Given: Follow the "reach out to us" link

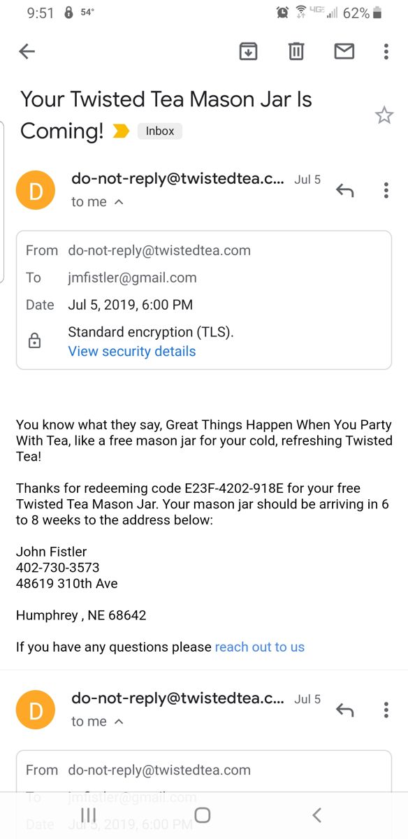Looking at the screenshot, I should 260,647.
